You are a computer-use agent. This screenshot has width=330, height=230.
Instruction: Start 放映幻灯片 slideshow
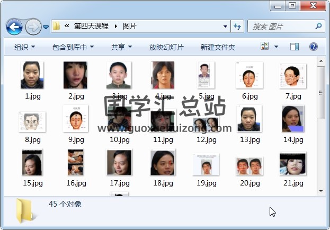166,47
